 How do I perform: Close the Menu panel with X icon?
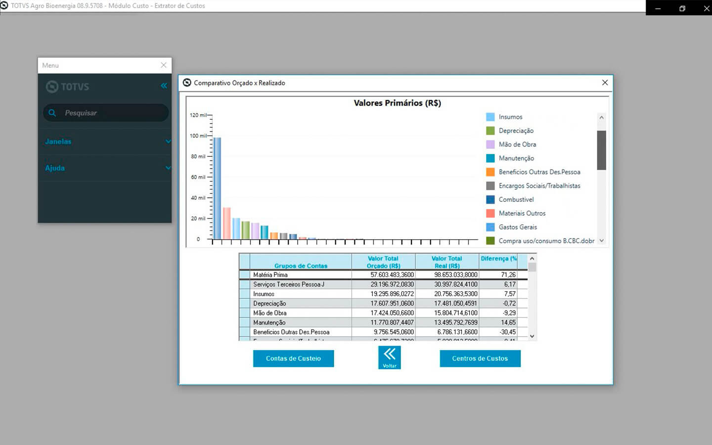164,65
